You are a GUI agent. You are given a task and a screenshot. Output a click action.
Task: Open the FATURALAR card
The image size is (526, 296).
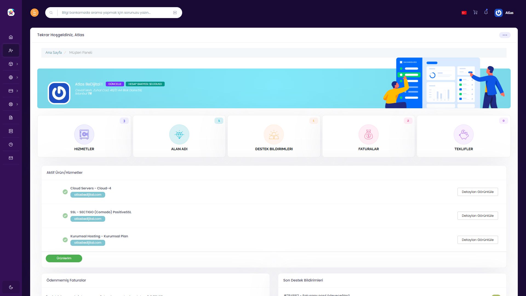(368, 136)
